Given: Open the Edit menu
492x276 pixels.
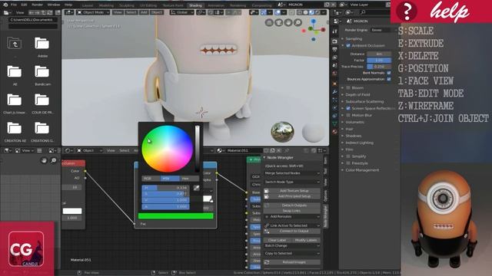Looking at the screenshot, I should [x=24, y=5].
